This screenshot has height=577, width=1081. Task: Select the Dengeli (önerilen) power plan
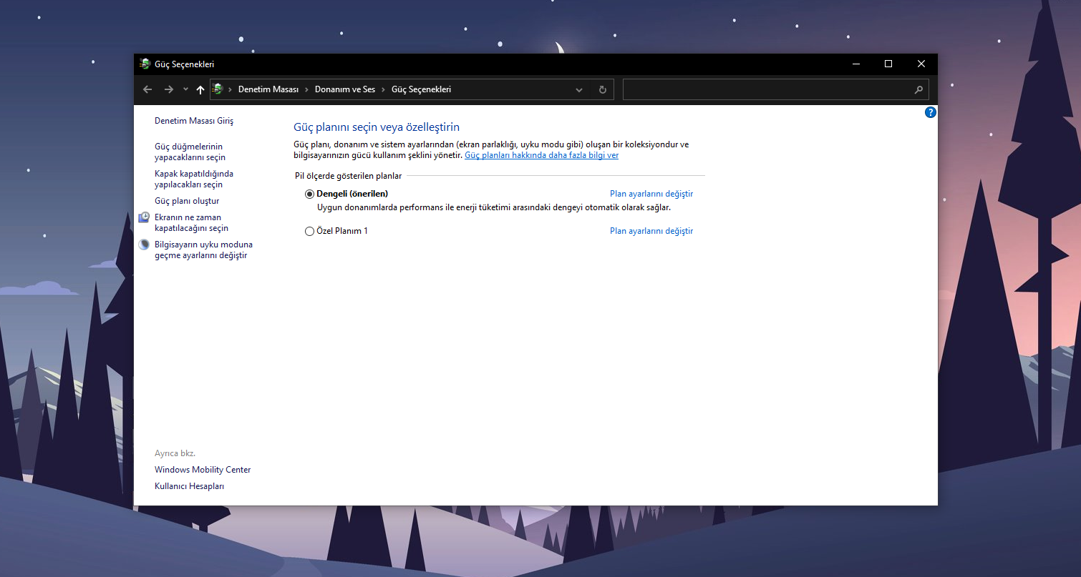point(309,194)
